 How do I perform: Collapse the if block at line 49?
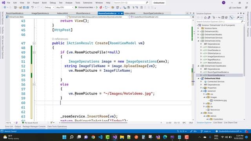(34, 52)
